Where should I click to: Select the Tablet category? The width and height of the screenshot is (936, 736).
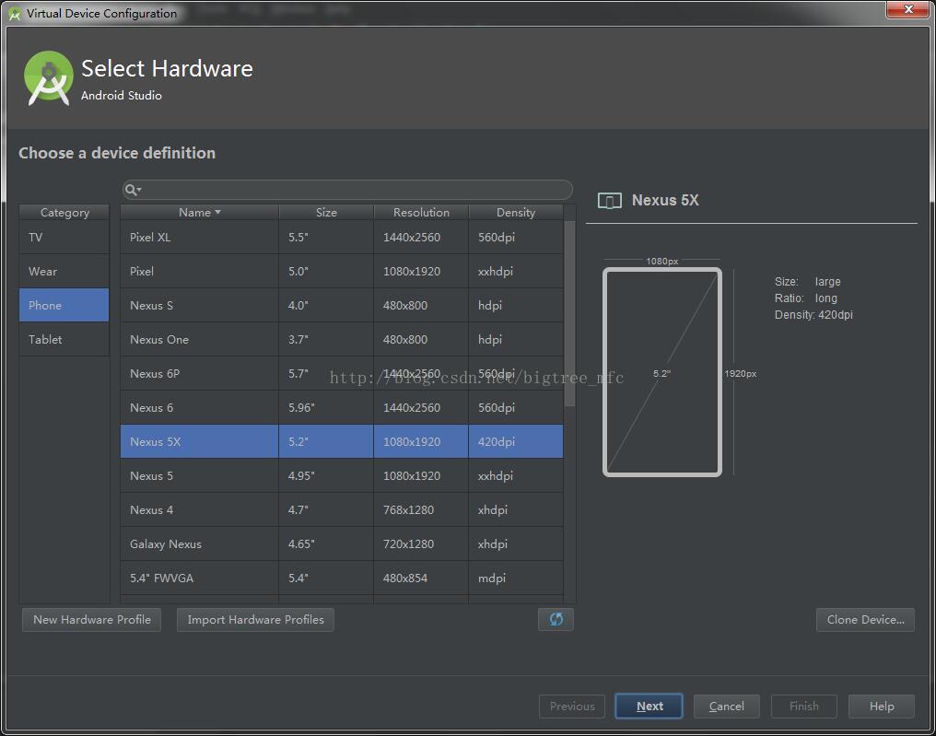click(64, 339)
